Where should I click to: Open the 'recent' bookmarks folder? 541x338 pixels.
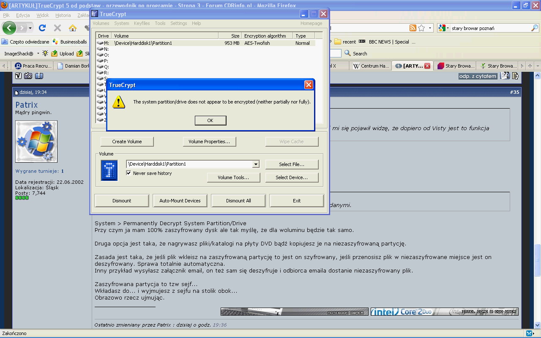[x=345, y=42]
